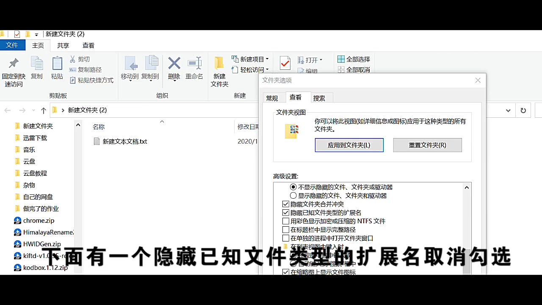
Task: Click the Rename (重命名) icon
Action: pyautogui.click(x=195, y=64)
